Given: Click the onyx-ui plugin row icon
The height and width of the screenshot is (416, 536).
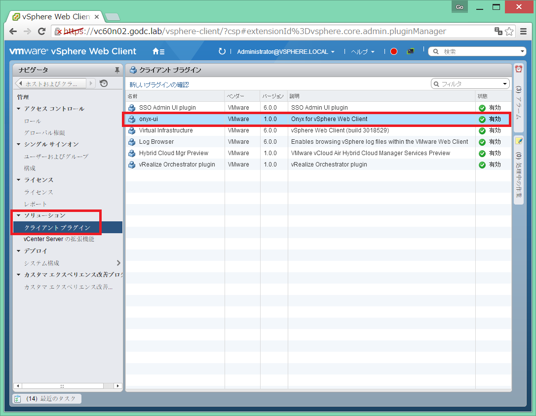Looking at the screenshot, I should (x=132, y=119).
